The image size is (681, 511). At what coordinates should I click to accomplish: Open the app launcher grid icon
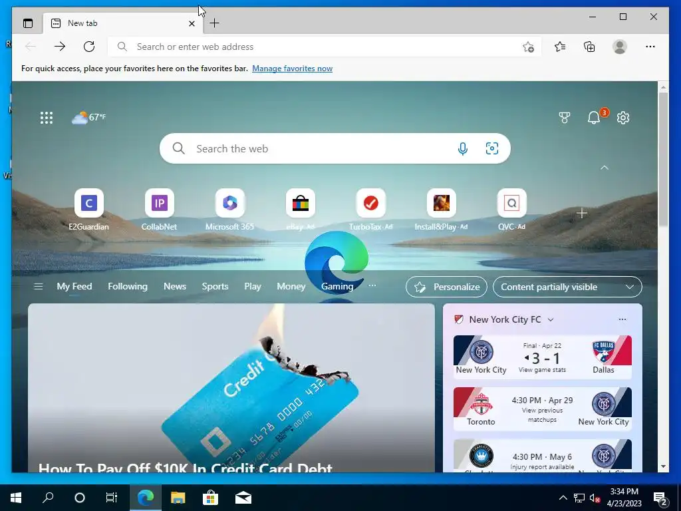pos(47,118)
